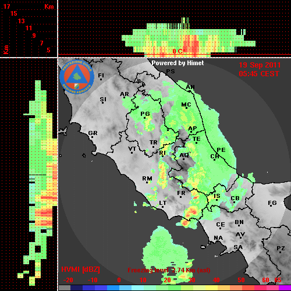The height and width of the screenshot is (291, 291).
Task: Click the NA city label
Action: [218, 238]
